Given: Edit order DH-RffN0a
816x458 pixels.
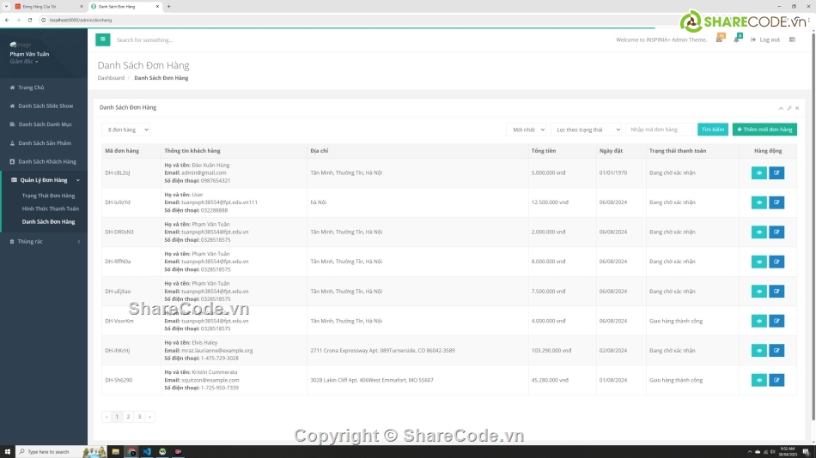Looking at the screenshot, I should 776,262.
